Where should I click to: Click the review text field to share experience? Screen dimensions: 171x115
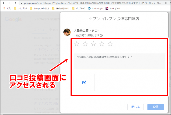tap(119, 62)
